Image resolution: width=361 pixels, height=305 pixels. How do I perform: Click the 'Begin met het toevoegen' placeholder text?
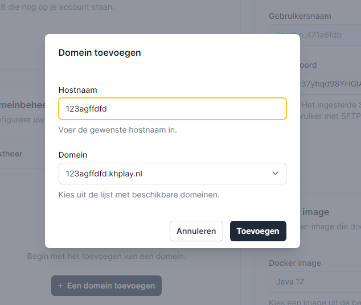point(106,257)
